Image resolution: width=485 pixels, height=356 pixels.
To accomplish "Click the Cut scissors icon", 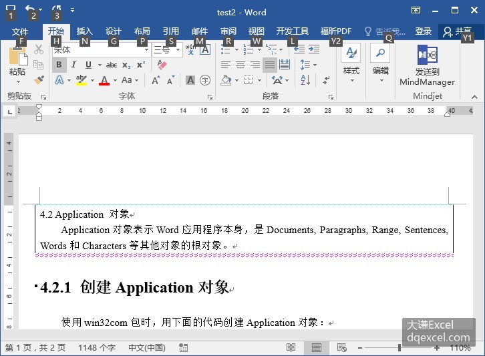I will coord(39,49).
